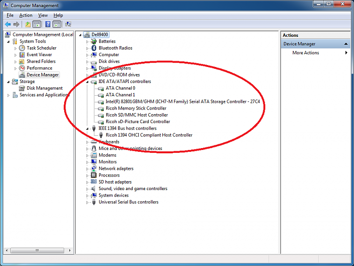
Task: Select ATA Channel 0 device
Action: 120,88
